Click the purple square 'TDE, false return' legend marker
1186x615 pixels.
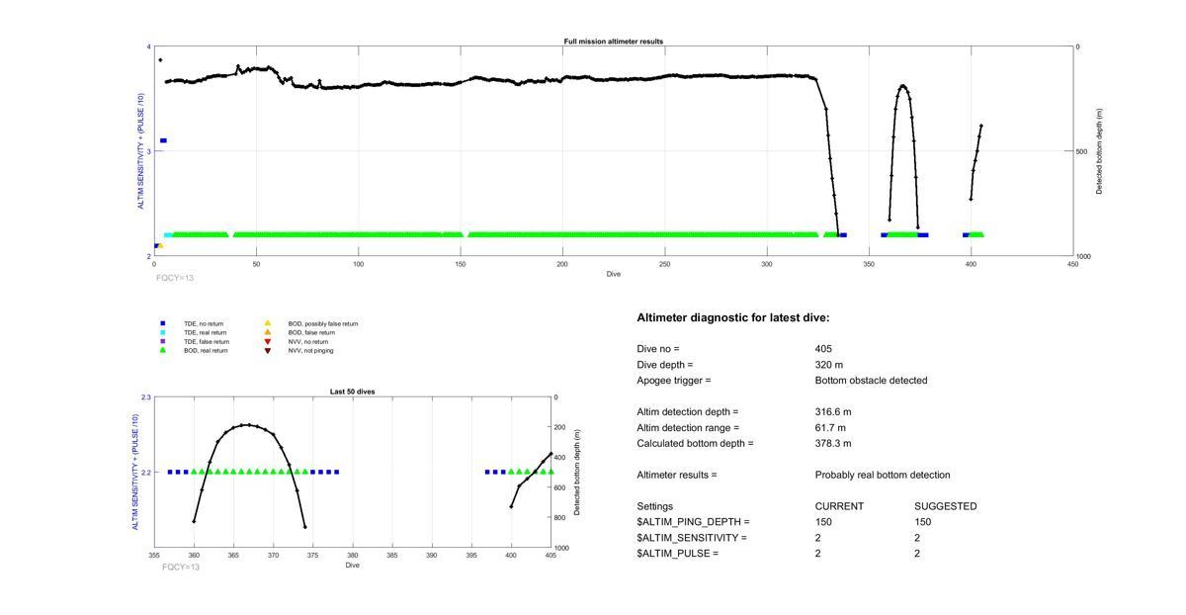pos(163,341)
